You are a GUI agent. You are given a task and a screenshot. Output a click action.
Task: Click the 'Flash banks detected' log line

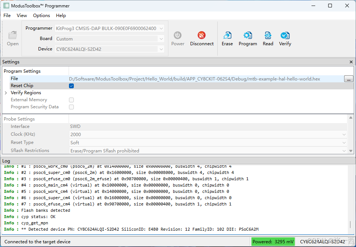click(37, 210)
